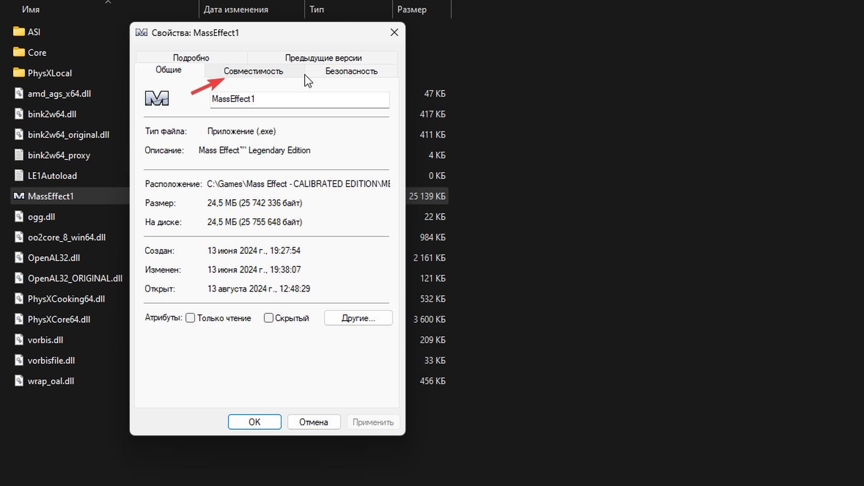The width and height of the screenshot is (864, 486).
Task: Click the LE1Autoload file icon
Action: coord(19,175)
